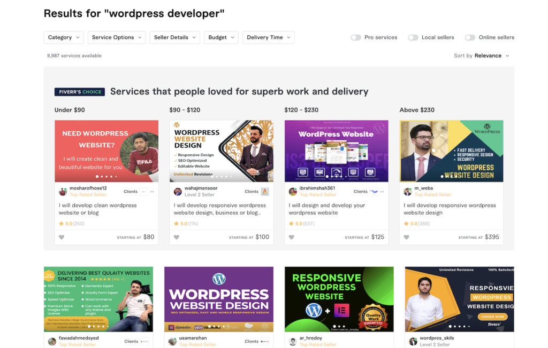
Task: Open wahajmansoor 'WordPress Website Design' thumbnail
Action: (222, 151)
